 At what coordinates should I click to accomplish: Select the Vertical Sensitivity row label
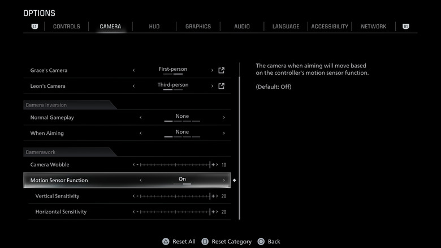click(57, 196)
